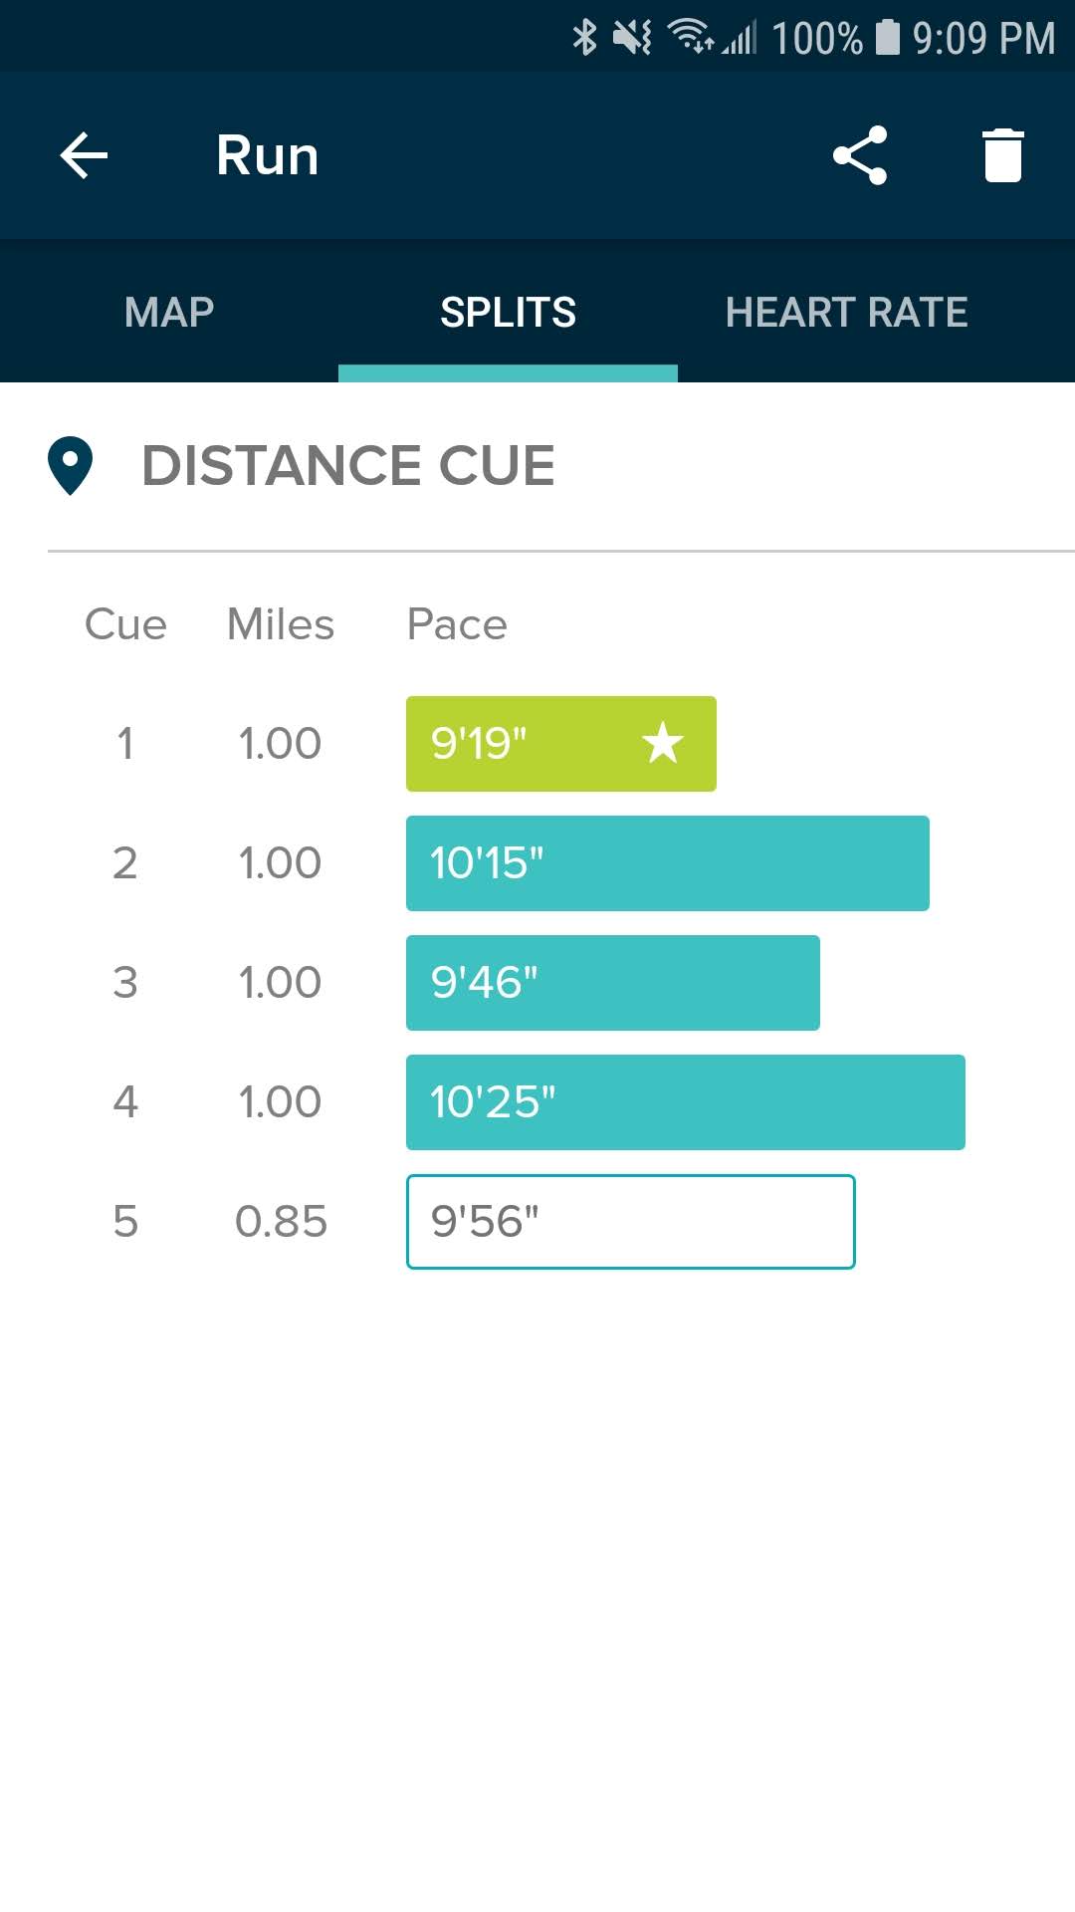This screenshot has height=1912, width=1075.
Task: Tap the back arrow icon
Action: pyautogui.click(x=84, y=156)
